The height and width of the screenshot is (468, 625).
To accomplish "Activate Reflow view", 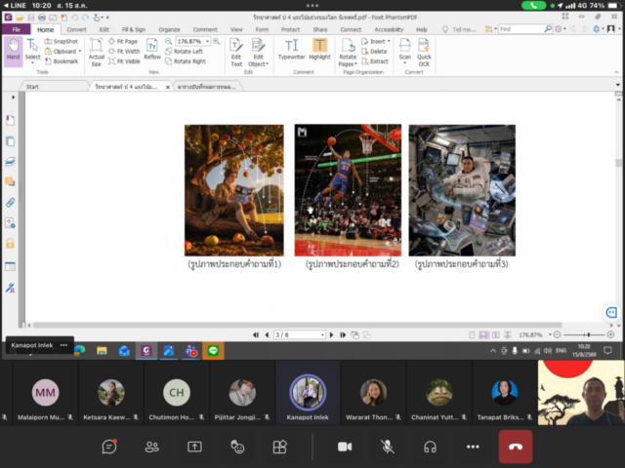I will point(152,50).
